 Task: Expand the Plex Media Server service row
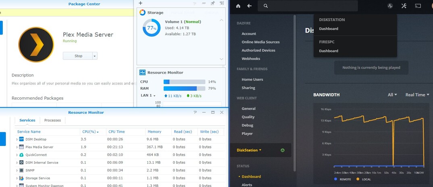pyautogui.click(x=17, y=147)
